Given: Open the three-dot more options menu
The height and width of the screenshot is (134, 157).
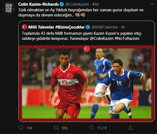Looking at the screenshot, I should click(152, 4).
